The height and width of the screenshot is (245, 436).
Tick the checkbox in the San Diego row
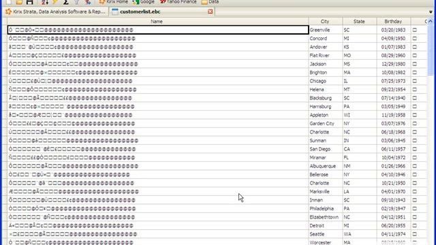(x=415, y=149)
